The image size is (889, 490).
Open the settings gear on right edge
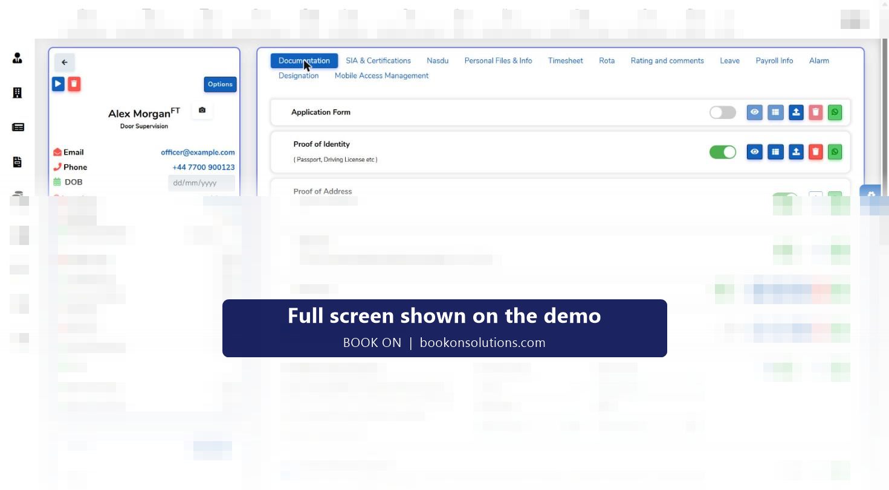click(x=871, y=194)
